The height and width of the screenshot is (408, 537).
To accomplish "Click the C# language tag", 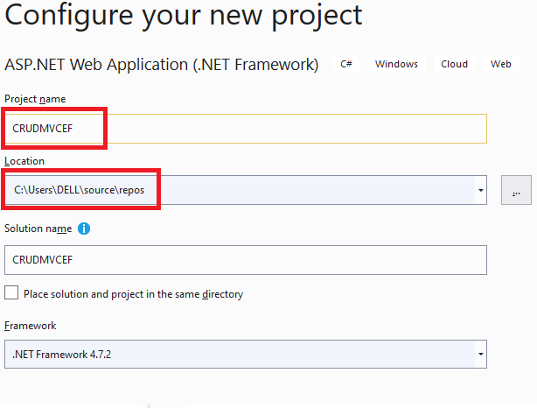I will [346, 64].
